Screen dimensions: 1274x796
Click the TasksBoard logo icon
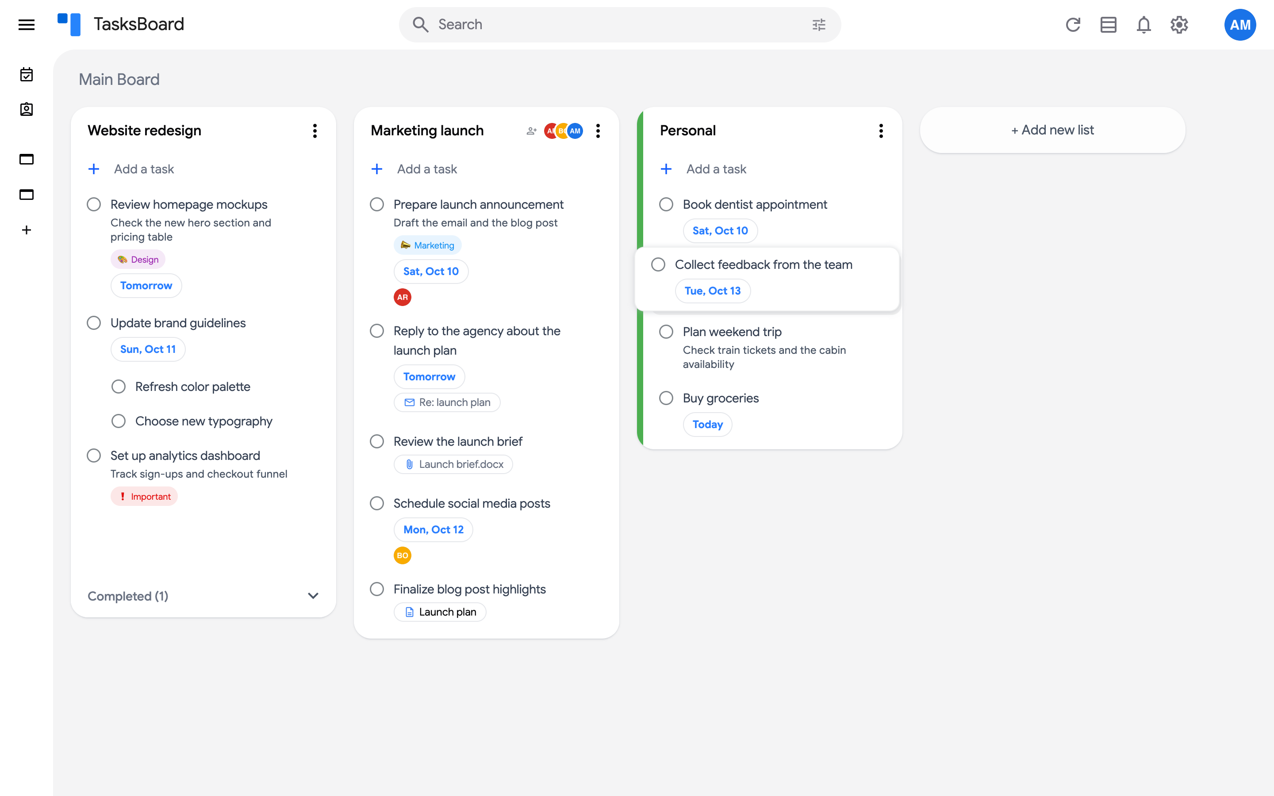click(x=69, y=25)
